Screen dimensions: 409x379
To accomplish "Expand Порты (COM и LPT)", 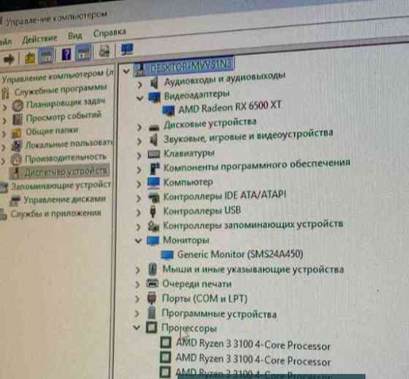I will [137, 299].
